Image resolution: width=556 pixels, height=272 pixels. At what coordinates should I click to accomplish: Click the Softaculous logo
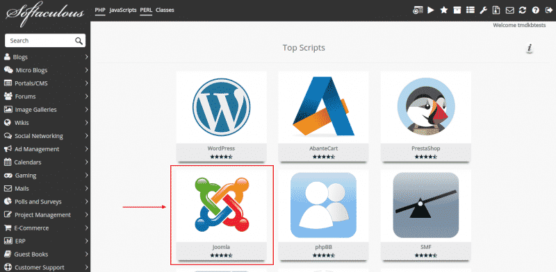[44, 14]
